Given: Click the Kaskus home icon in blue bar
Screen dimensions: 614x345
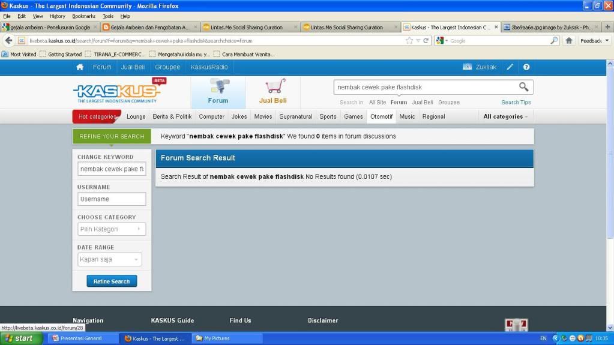Looking at the screenshot, I should point(80,67).
